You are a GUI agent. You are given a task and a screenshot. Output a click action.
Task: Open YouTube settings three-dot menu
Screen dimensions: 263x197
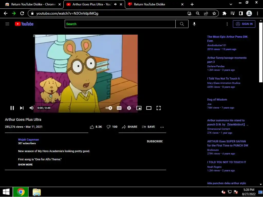pyautogui.click(x=227, y=24)
